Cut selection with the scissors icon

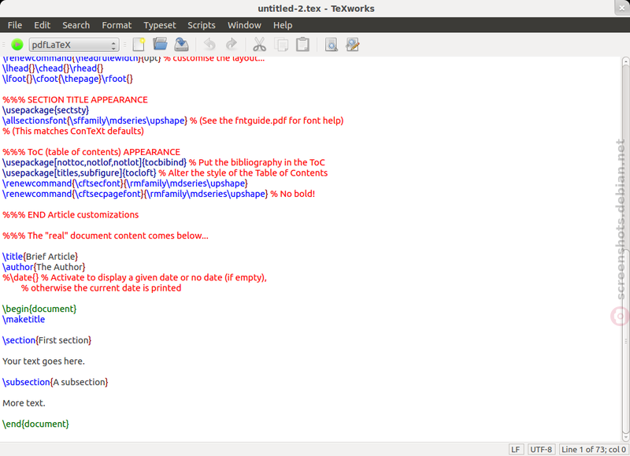tap(260, 45)
